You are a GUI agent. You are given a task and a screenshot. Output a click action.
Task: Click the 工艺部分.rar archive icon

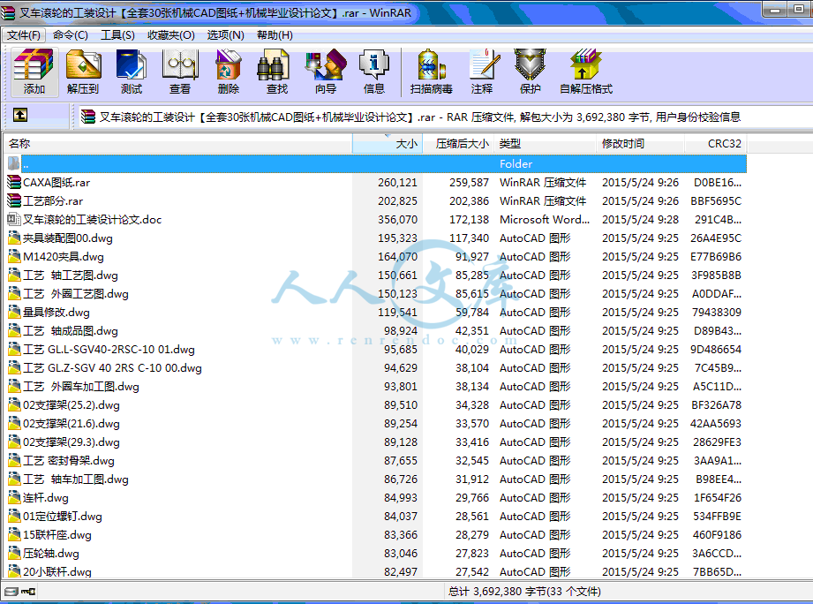pos(14,200)
